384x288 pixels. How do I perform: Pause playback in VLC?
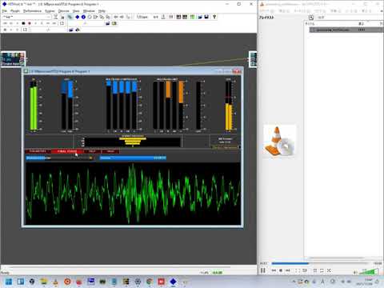pyautogui.click(x=263, y=270)
